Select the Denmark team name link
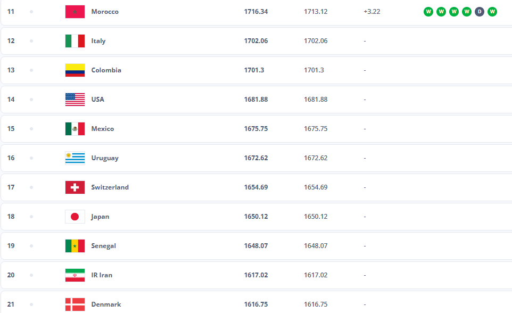Screen dimensions: 512x313 106,304
